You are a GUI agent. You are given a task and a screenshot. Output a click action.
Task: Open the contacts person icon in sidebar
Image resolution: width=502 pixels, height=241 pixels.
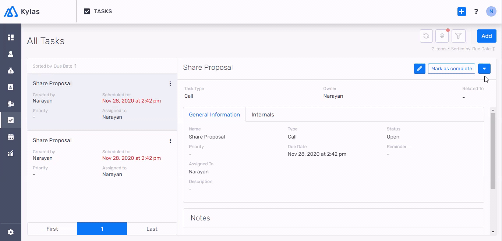(11, 54)
